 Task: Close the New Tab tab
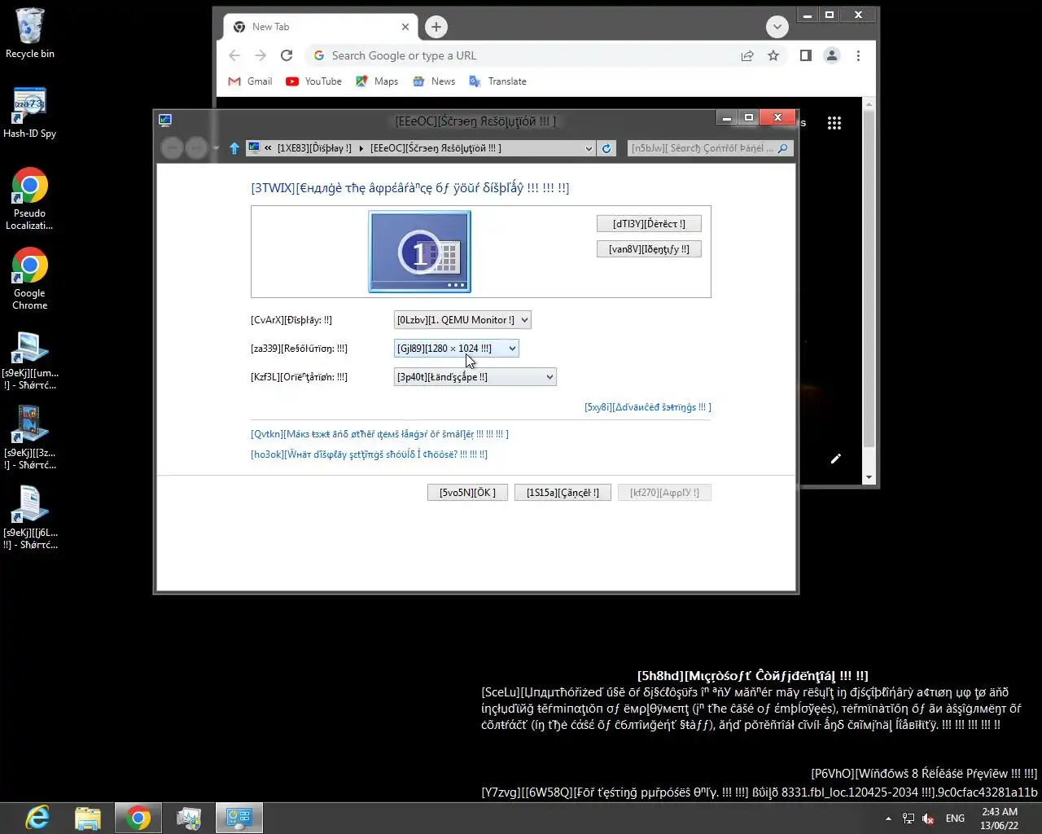point(405,27)
